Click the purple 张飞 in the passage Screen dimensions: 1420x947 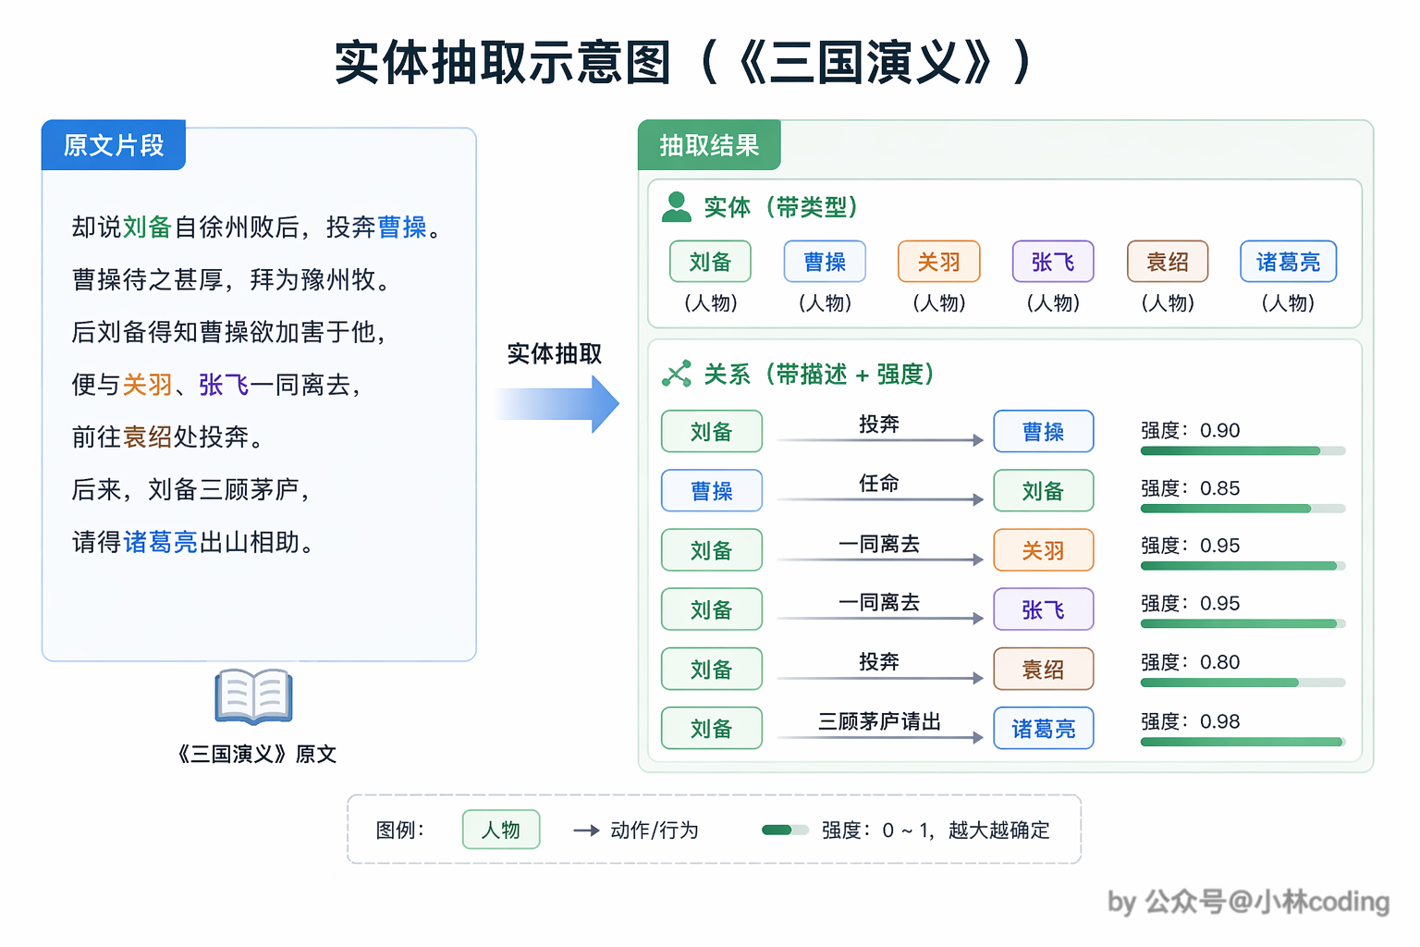click(x=224, y=384)
